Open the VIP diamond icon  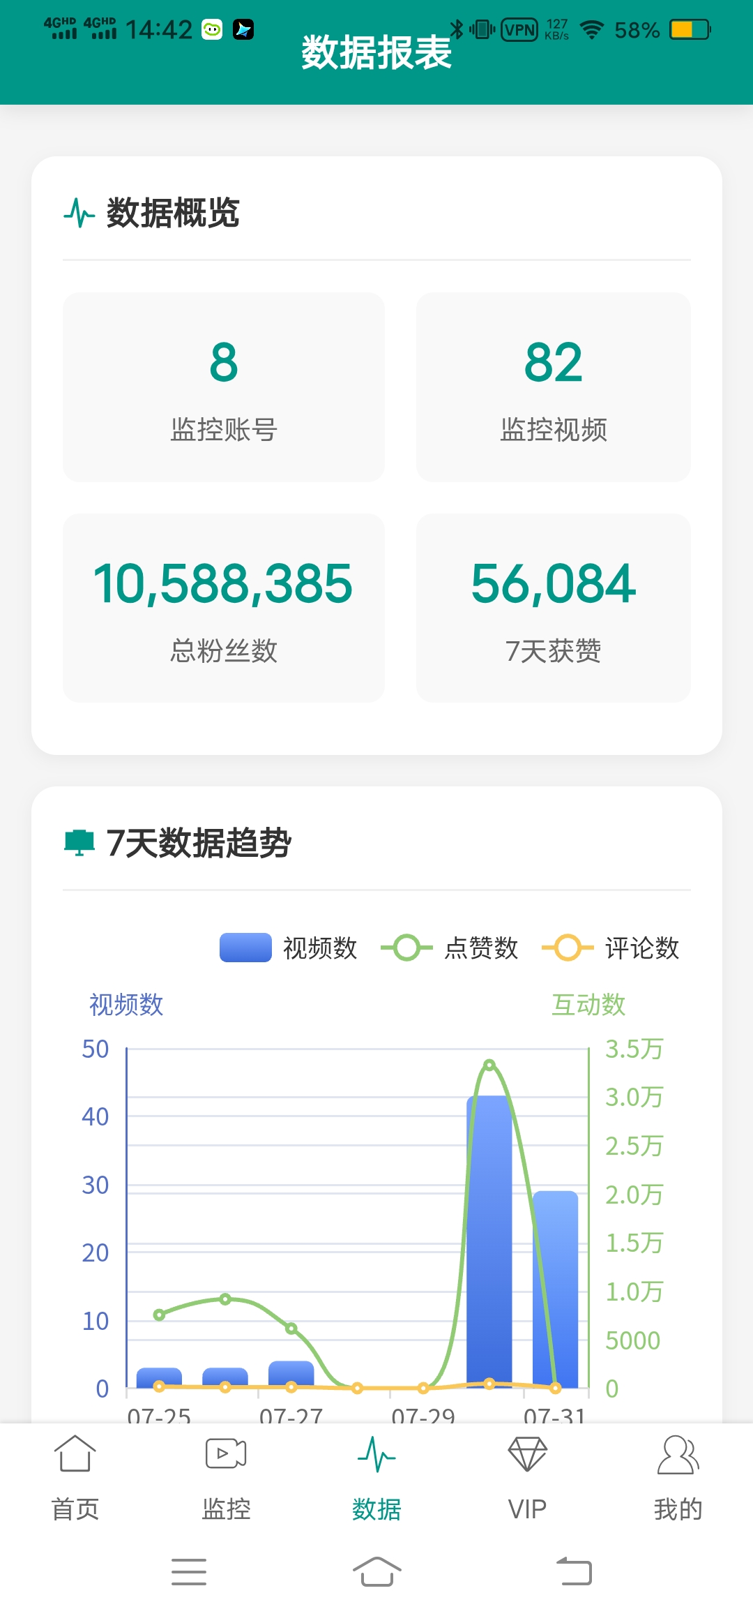pos(527,1454)
